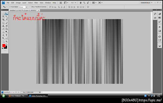Image resolution: width=163 pixels, height=103 pixels.
Task: Open the Channels panel icon
Action: point(160,36)
